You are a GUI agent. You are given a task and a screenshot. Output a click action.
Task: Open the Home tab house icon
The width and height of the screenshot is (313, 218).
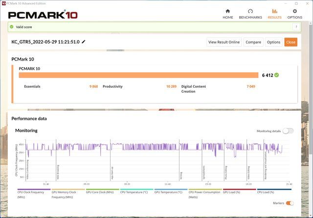[x=227, y=11]
